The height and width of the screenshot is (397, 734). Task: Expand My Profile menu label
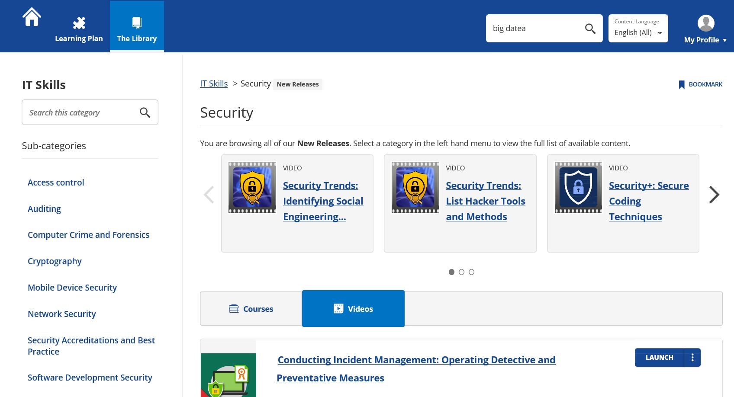tap(705, 40)
